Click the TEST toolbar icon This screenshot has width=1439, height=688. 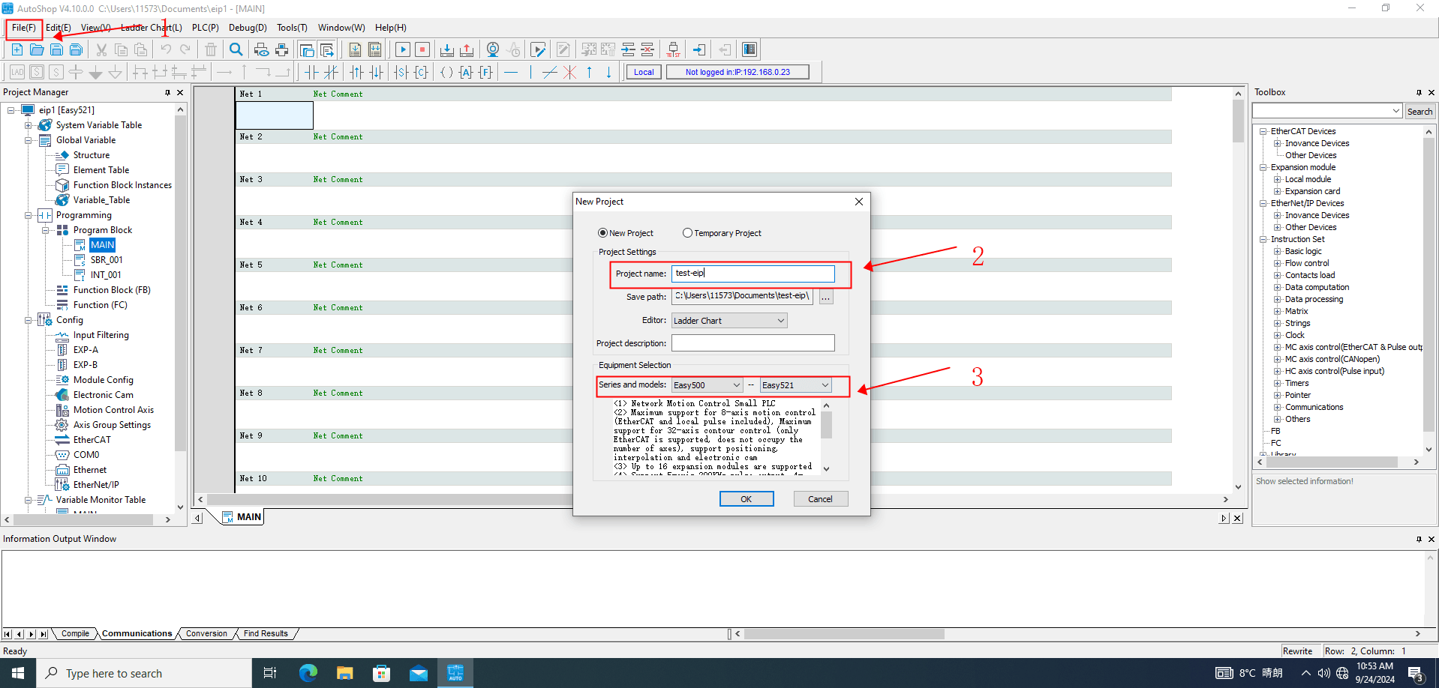673,49
